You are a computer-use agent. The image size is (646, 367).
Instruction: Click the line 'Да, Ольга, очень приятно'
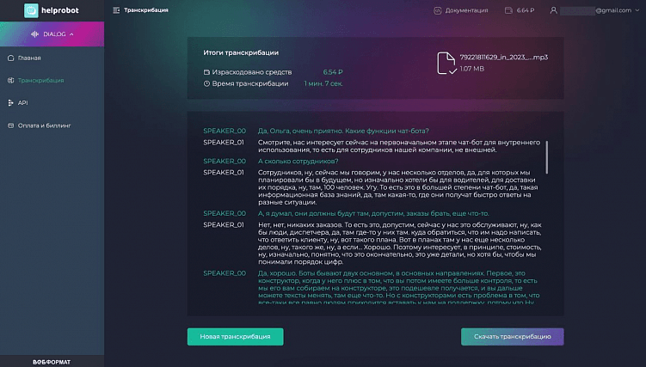(x=343, y=131)
